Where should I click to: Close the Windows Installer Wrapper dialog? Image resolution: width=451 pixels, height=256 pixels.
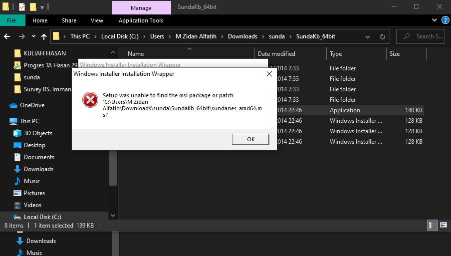pos(269,74)
